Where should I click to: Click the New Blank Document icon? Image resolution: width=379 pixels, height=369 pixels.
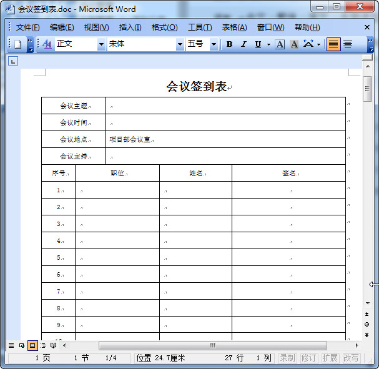pos(18,44)
